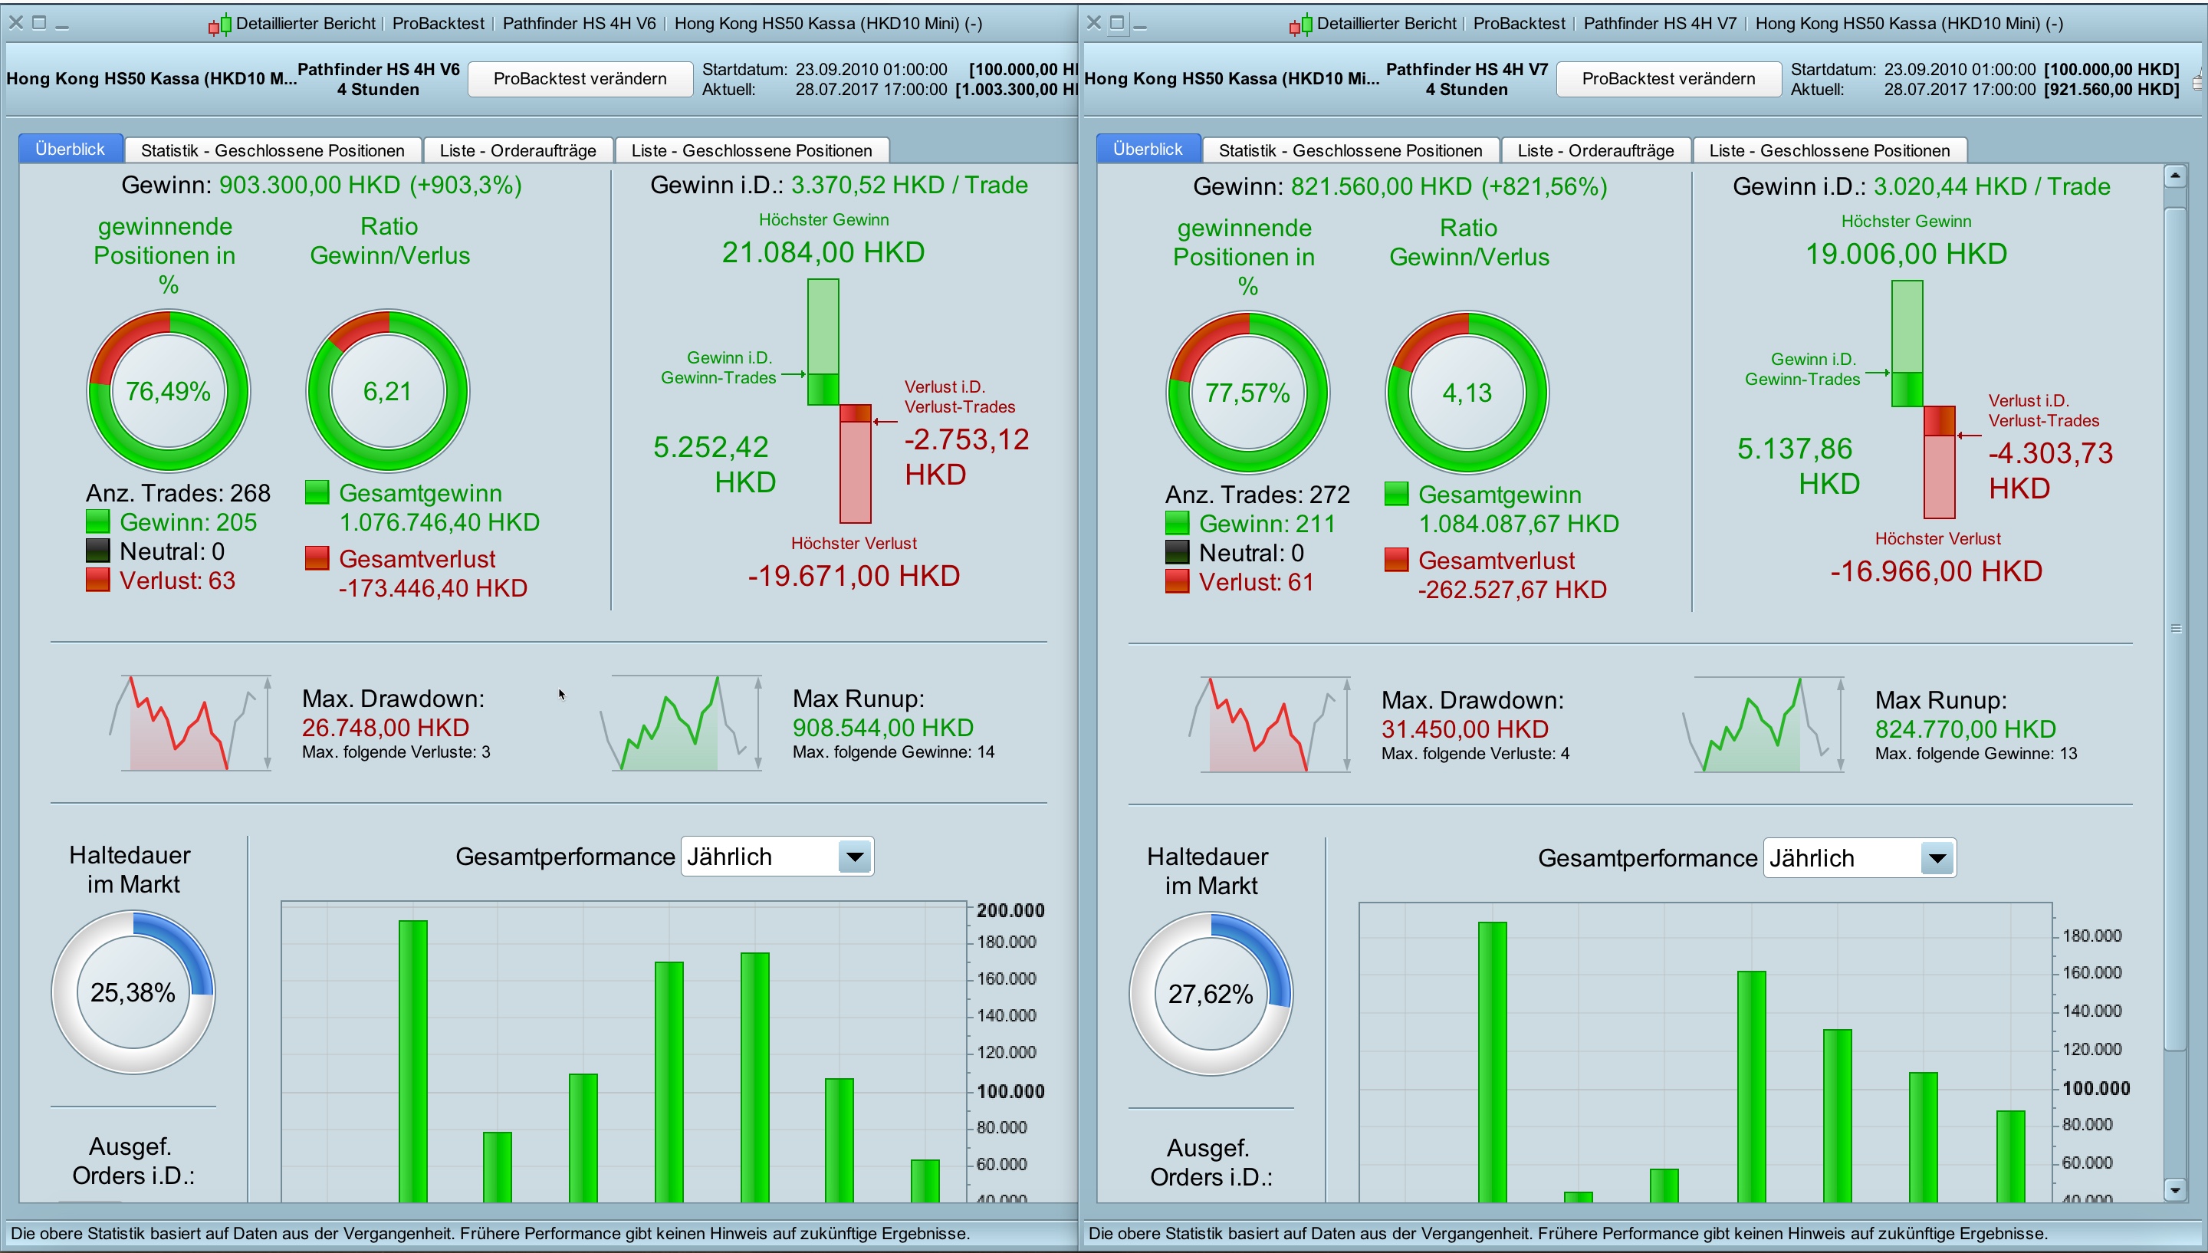Click the candlestick icon in V6 window title

point(219,24)
